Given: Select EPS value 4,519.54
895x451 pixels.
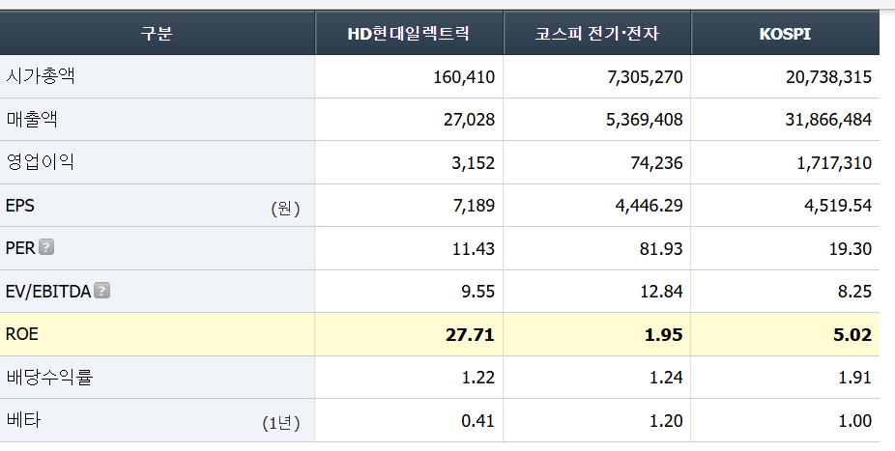Looking at the screenshot, I should [838, 206].
